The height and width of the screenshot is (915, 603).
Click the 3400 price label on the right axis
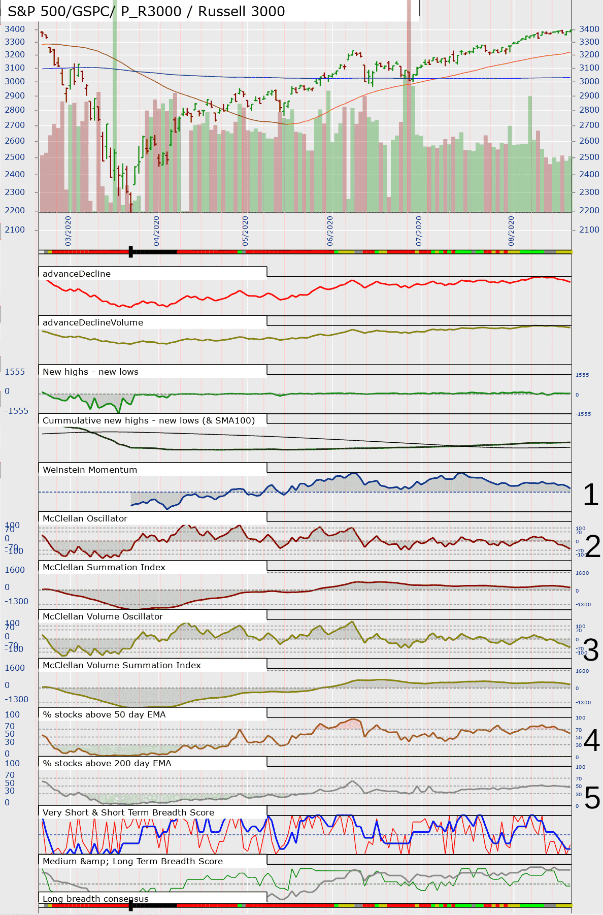pos(589,29)
